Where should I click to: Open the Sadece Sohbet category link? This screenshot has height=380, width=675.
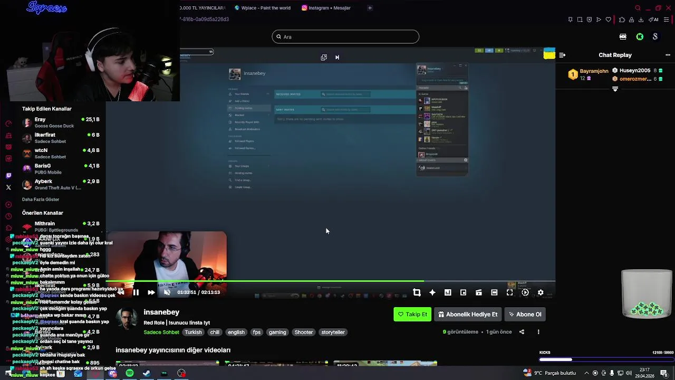pyautogui.click(x=161, y=332)
